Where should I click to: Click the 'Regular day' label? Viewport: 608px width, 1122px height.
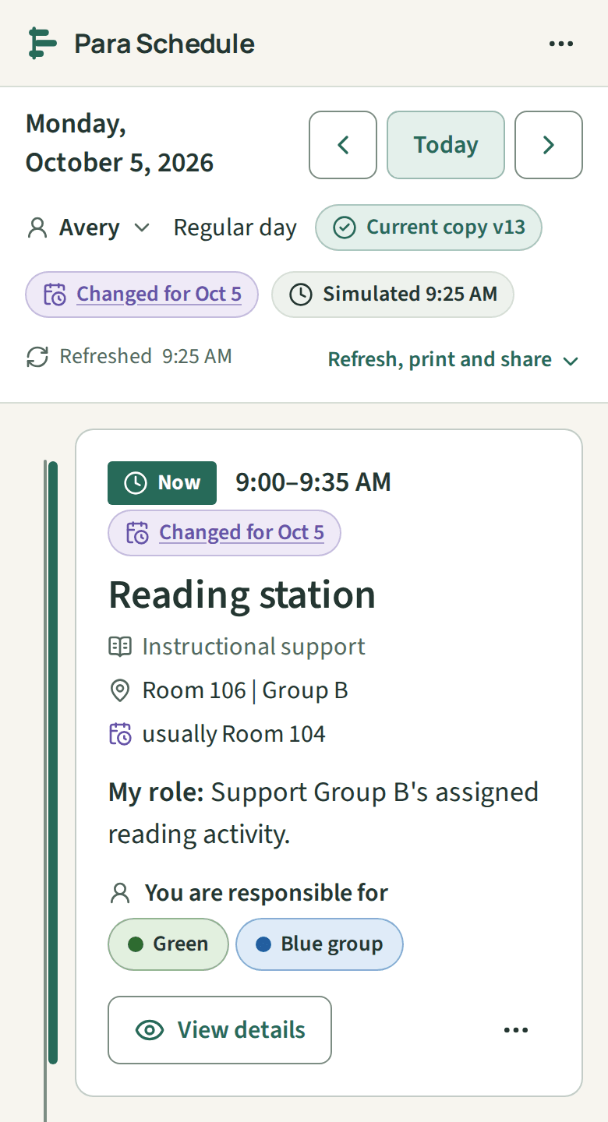(235, 228)
